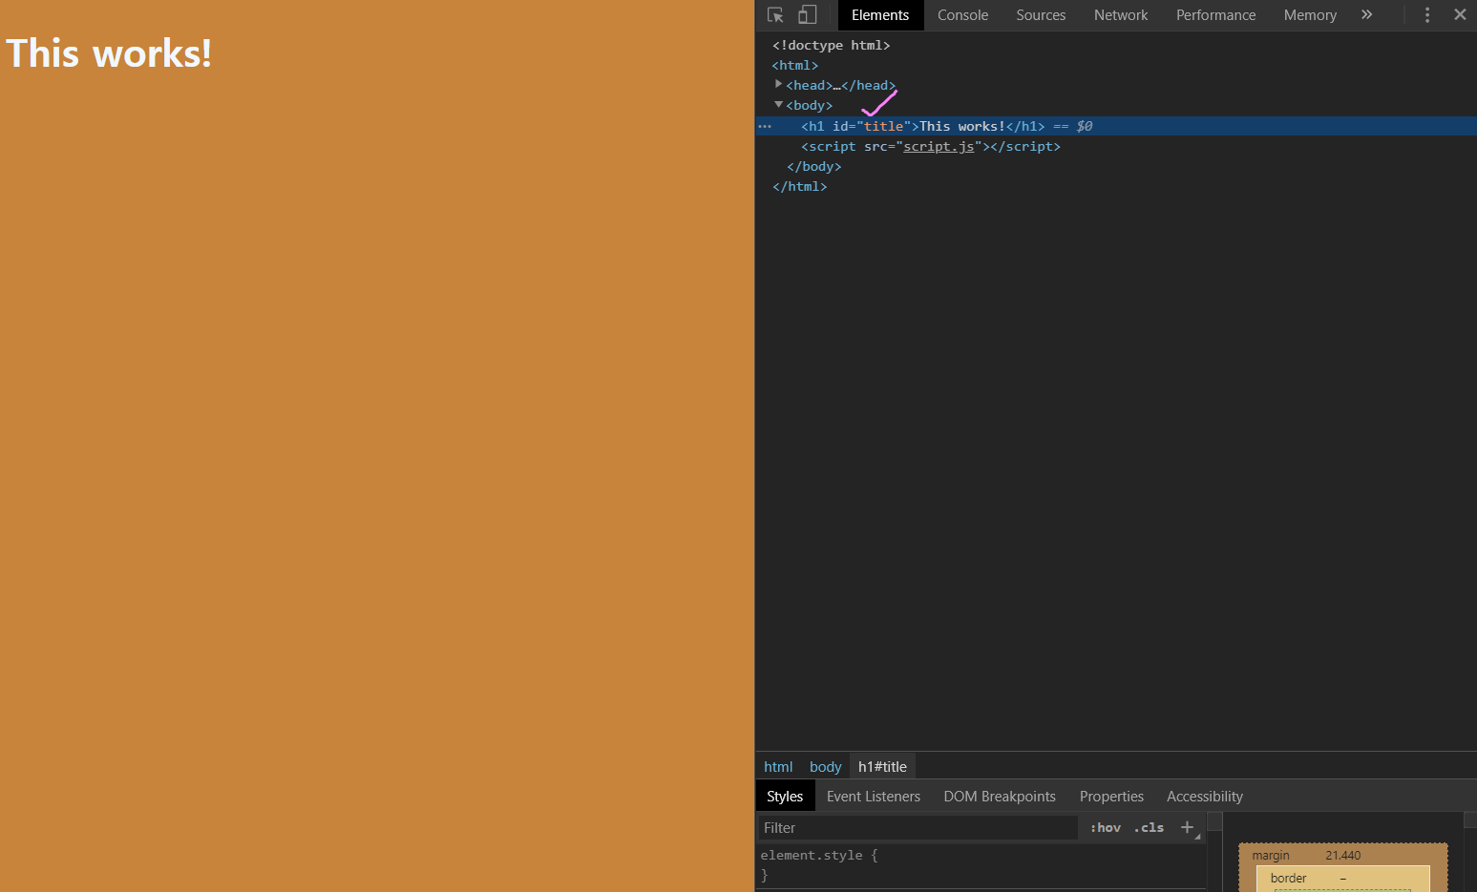Open the Accessibility sub-tab
Image resolution: width=1477 pixels, height=892 pixels.
1205,797
